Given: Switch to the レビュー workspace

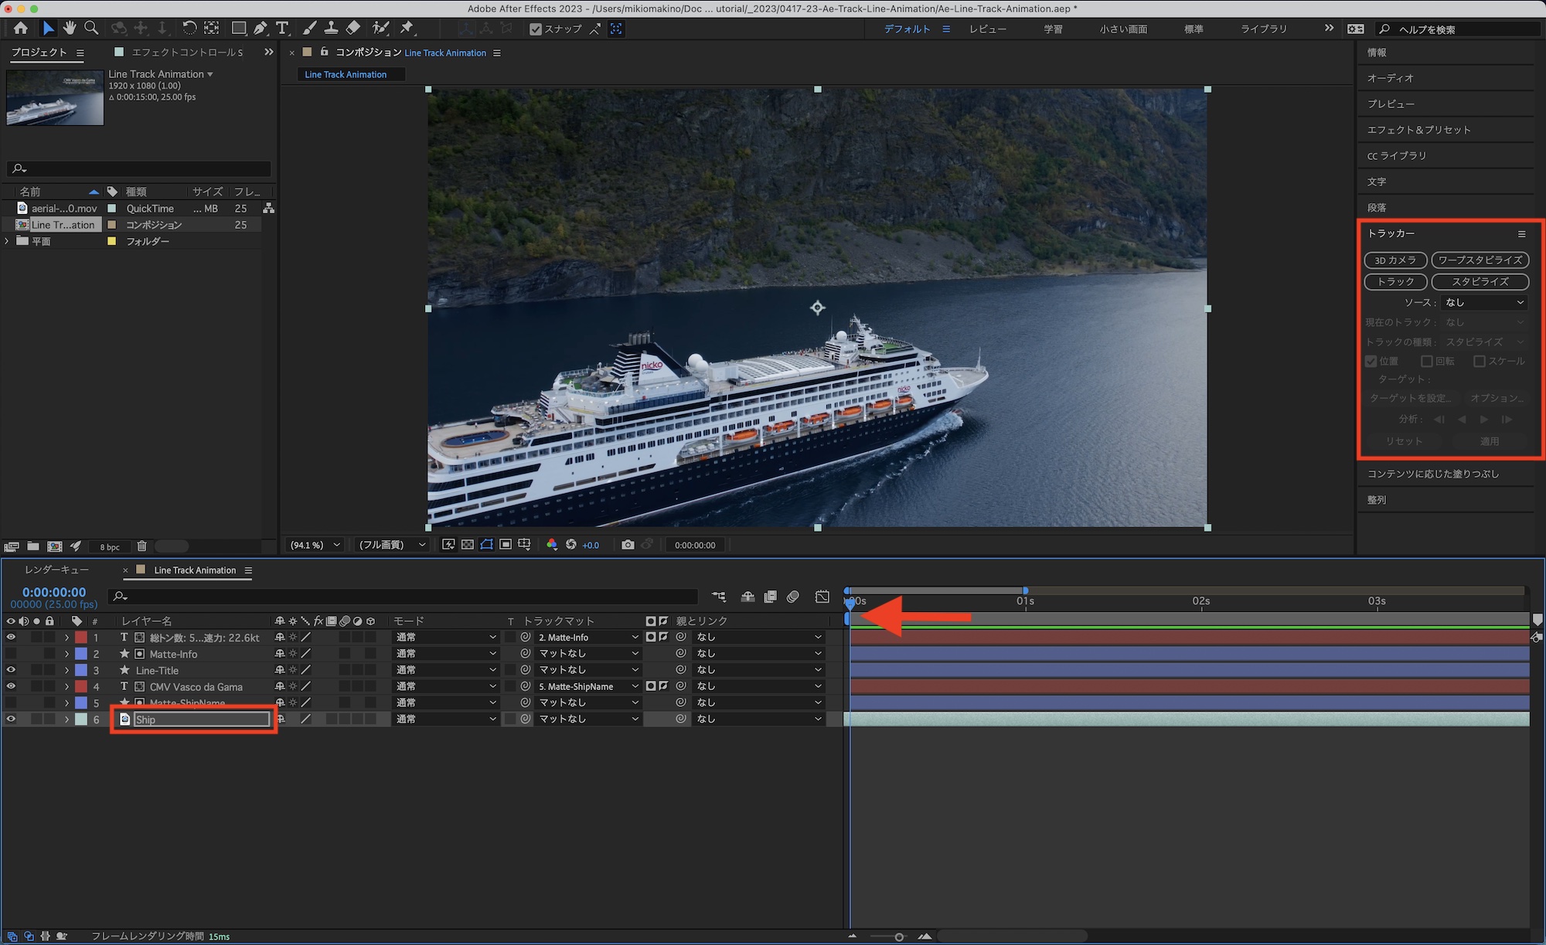Looking at the screenshot, I should pos(987,29).
